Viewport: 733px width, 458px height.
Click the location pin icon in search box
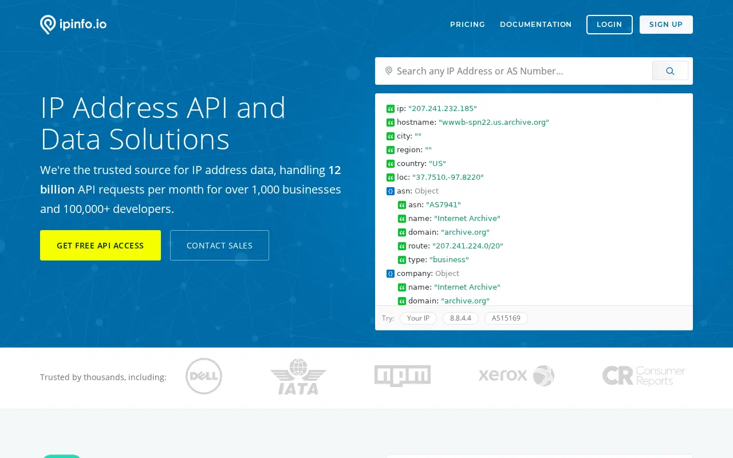click(389, 71)
